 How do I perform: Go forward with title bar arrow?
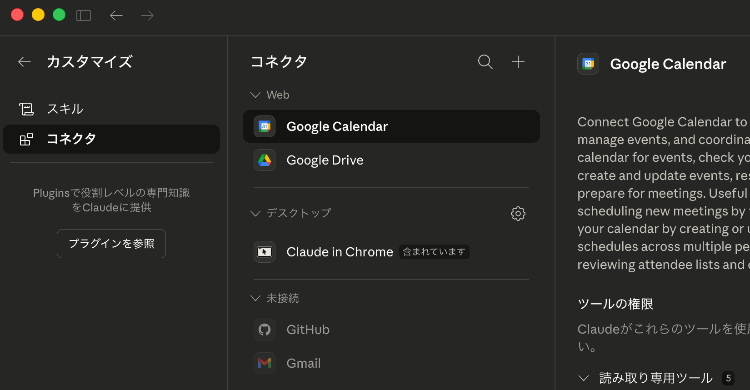(x=147, y=15)
